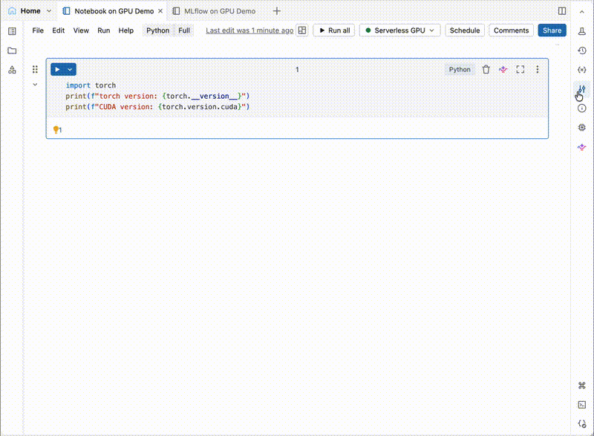594x436 pixels.
Task: Open run options dropdown beside play button
Action: coord(70,69)
